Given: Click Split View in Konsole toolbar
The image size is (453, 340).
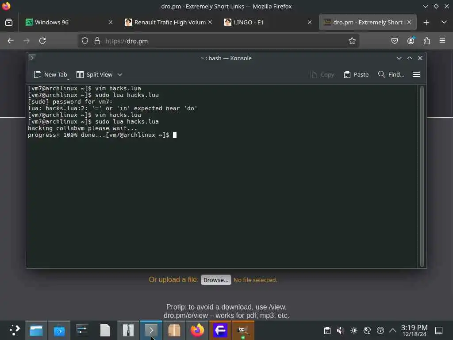Looking at the screenshot, I should pyautogui.click(x=94, y=74).
